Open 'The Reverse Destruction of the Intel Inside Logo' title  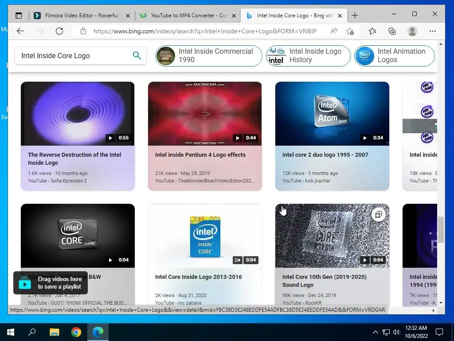[74, 159]
